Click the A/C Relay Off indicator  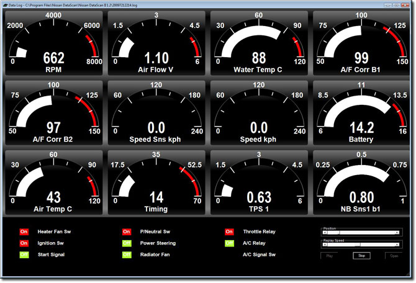click(229, 243)
